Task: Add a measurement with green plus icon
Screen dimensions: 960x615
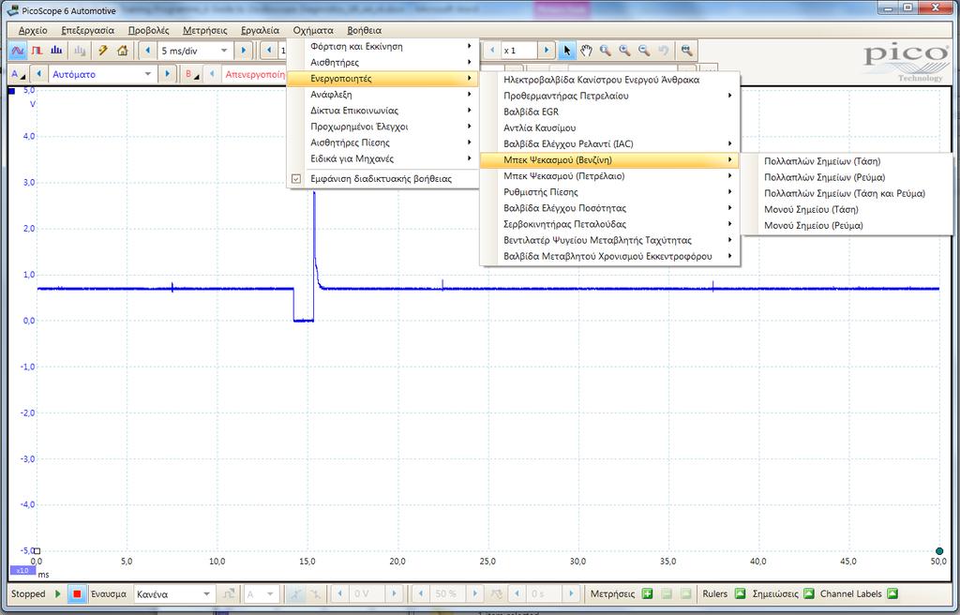Action: click(x=647, y=593)
